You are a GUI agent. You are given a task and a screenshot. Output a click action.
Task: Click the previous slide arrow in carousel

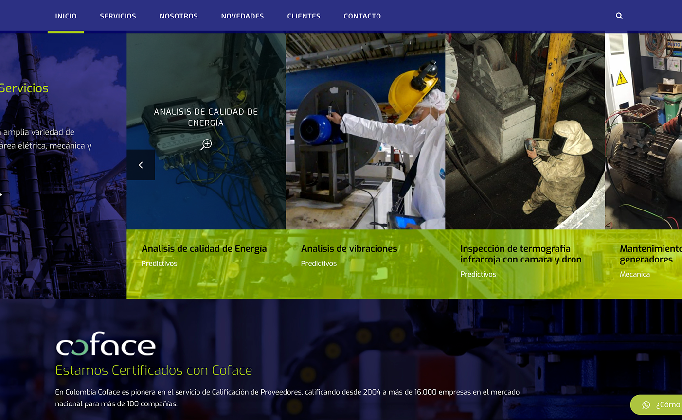[141, 165]
